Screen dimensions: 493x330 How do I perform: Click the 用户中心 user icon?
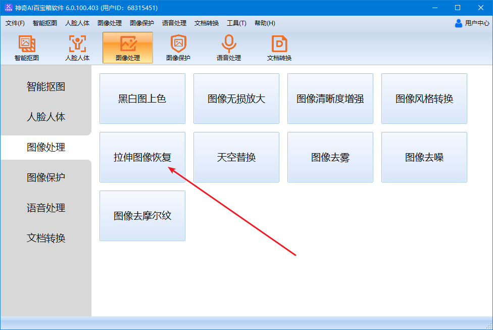coord(459,23)
